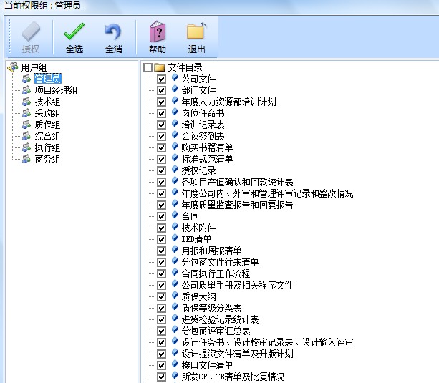Uncheck the 技术附件 checkbox

point(161,228)
